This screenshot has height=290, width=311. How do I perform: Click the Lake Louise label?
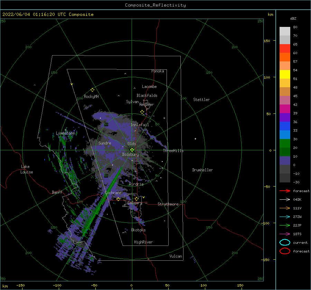27,169
